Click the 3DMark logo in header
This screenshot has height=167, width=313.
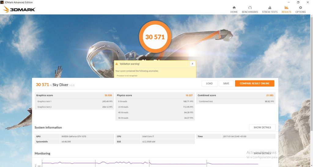pyautogui.click(x=19, y=9)
